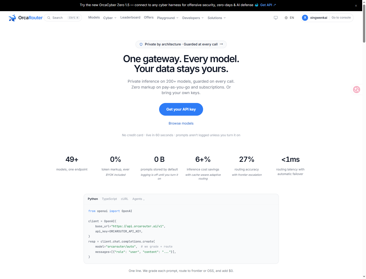The image size is (366, 279).
Task: Click the Ctrl K shortcut badge
Action: pos(74,18)
